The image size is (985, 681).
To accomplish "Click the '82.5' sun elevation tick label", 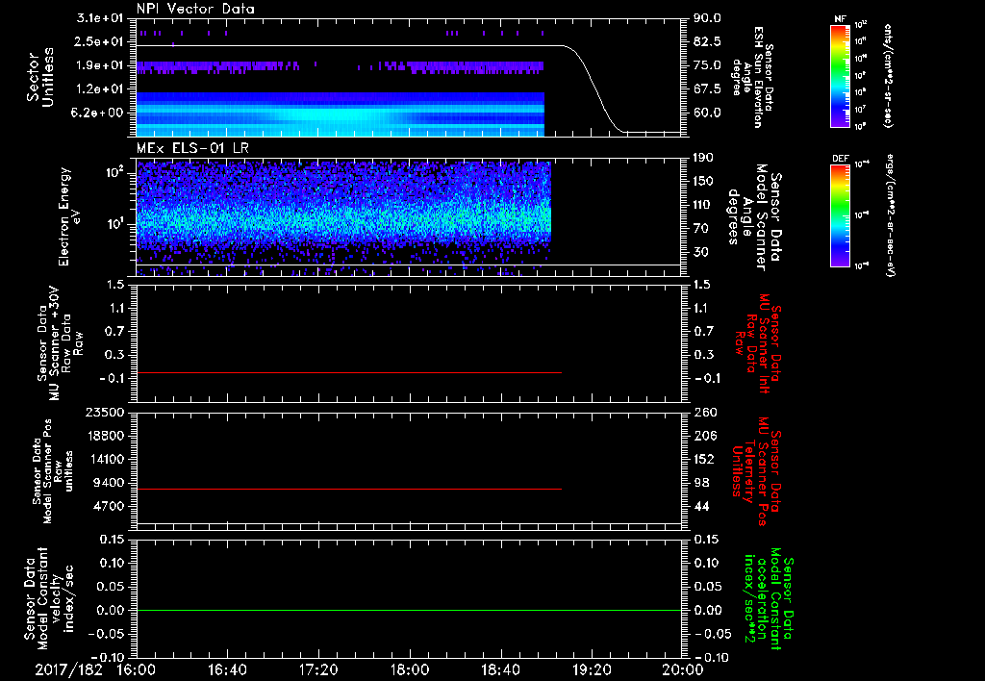I will [707, 41].
